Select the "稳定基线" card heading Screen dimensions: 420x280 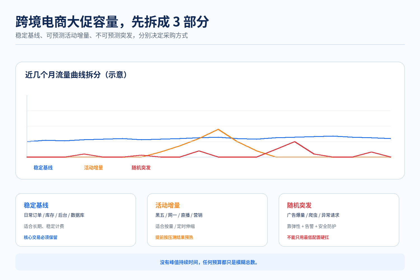point(36,206)
